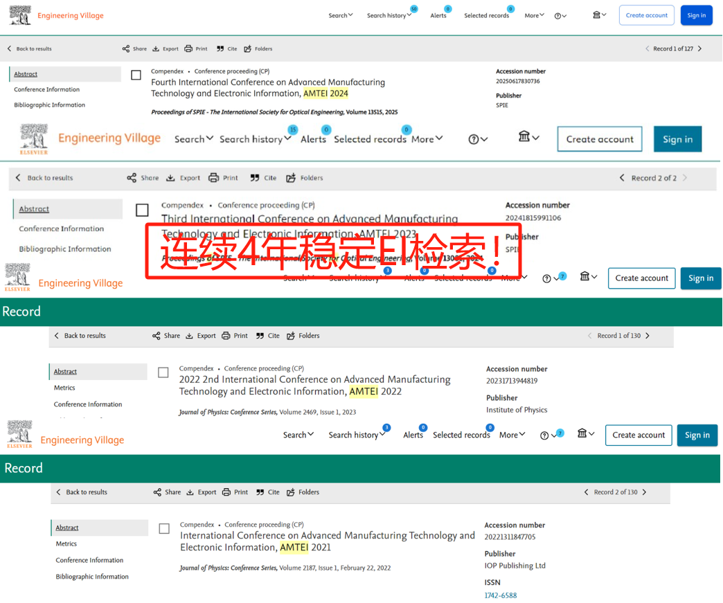Screen dimensions: 723x603
Task: Open Search dropdown in header above AMTEI 2023 record
Action: click(194, 138)
